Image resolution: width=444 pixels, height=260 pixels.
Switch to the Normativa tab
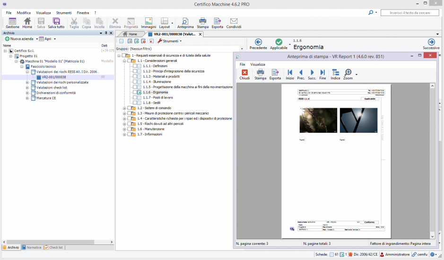click(32, 247)
